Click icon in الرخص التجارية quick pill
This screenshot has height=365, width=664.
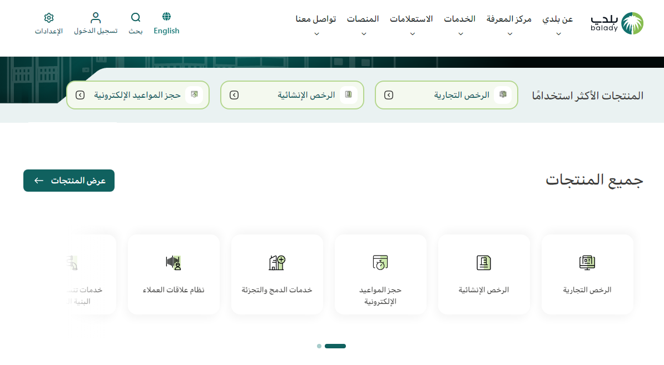[x=503, y=95]
